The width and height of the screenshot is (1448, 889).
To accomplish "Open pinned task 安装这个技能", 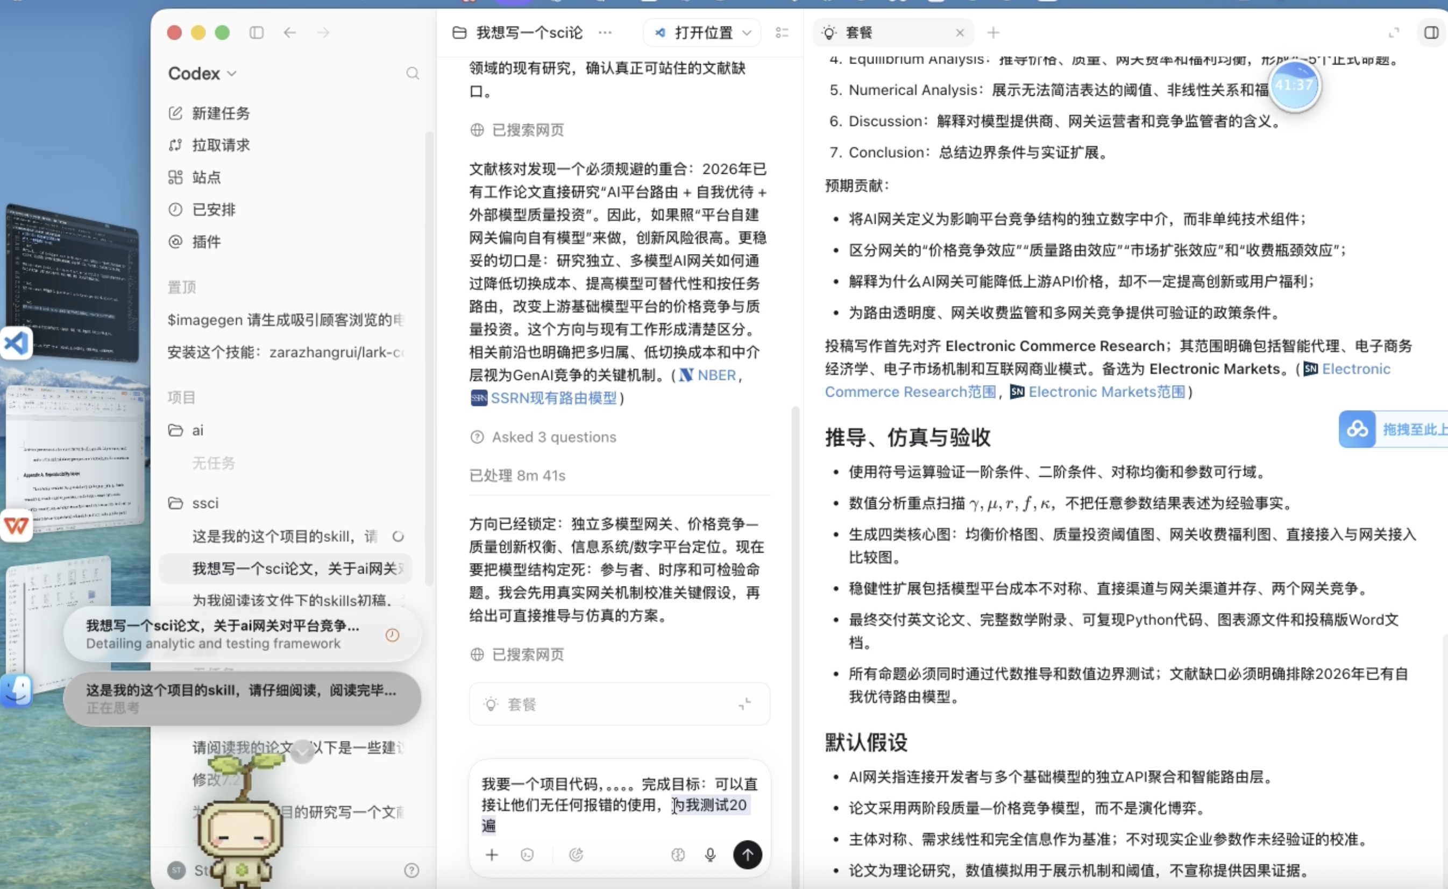I will (x=286, y=352).
